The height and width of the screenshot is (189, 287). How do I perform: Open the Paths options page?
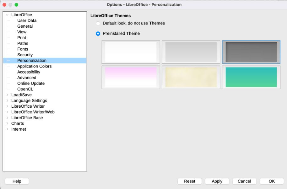pos(23,43)
